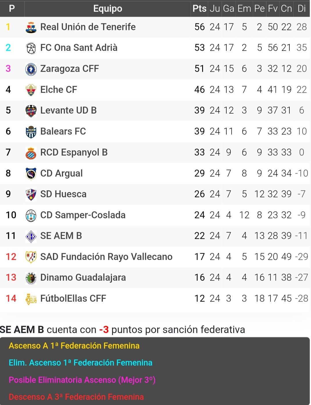Viewport: 311px width, 405px height.
Task: Click the SAD Fundación Rayo Vallecano crest
Action: (x=31, y=257)
